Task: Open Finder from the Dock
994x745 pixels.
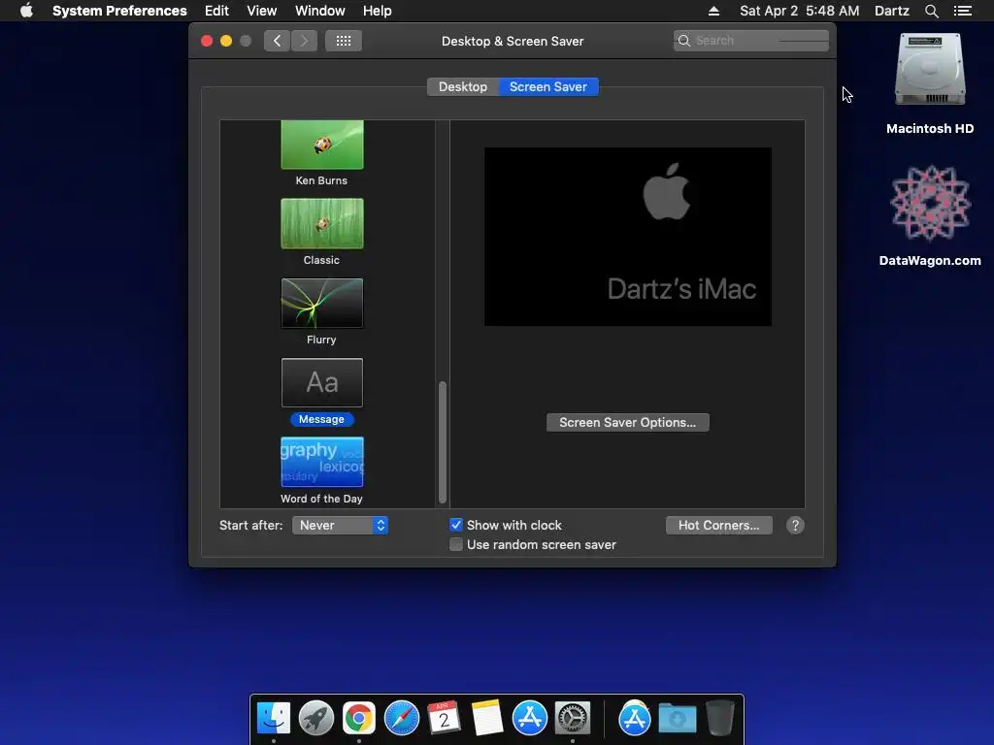Action: click(274, 718)
